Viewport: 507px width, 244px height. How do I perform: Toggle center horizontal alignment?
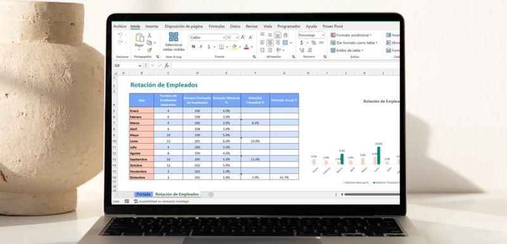(270, 42)
